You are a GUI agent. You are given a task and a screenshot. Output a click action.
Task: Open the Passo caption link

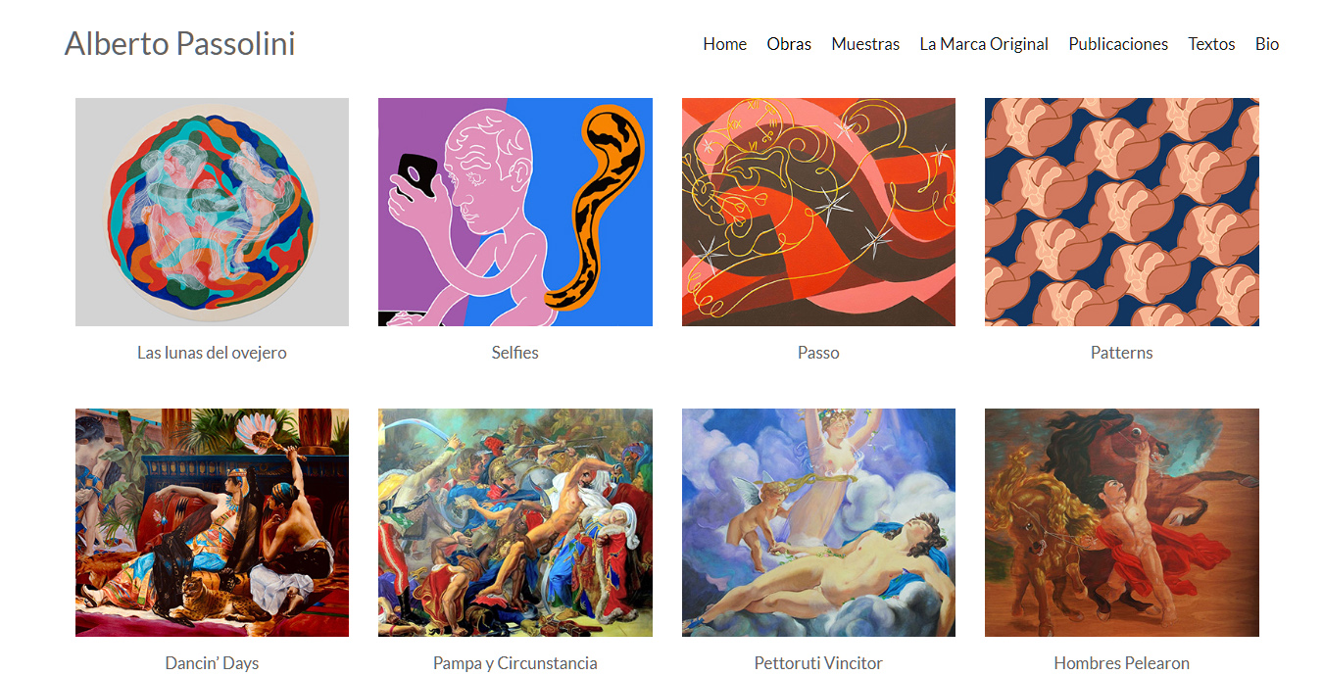click(818, 353)
